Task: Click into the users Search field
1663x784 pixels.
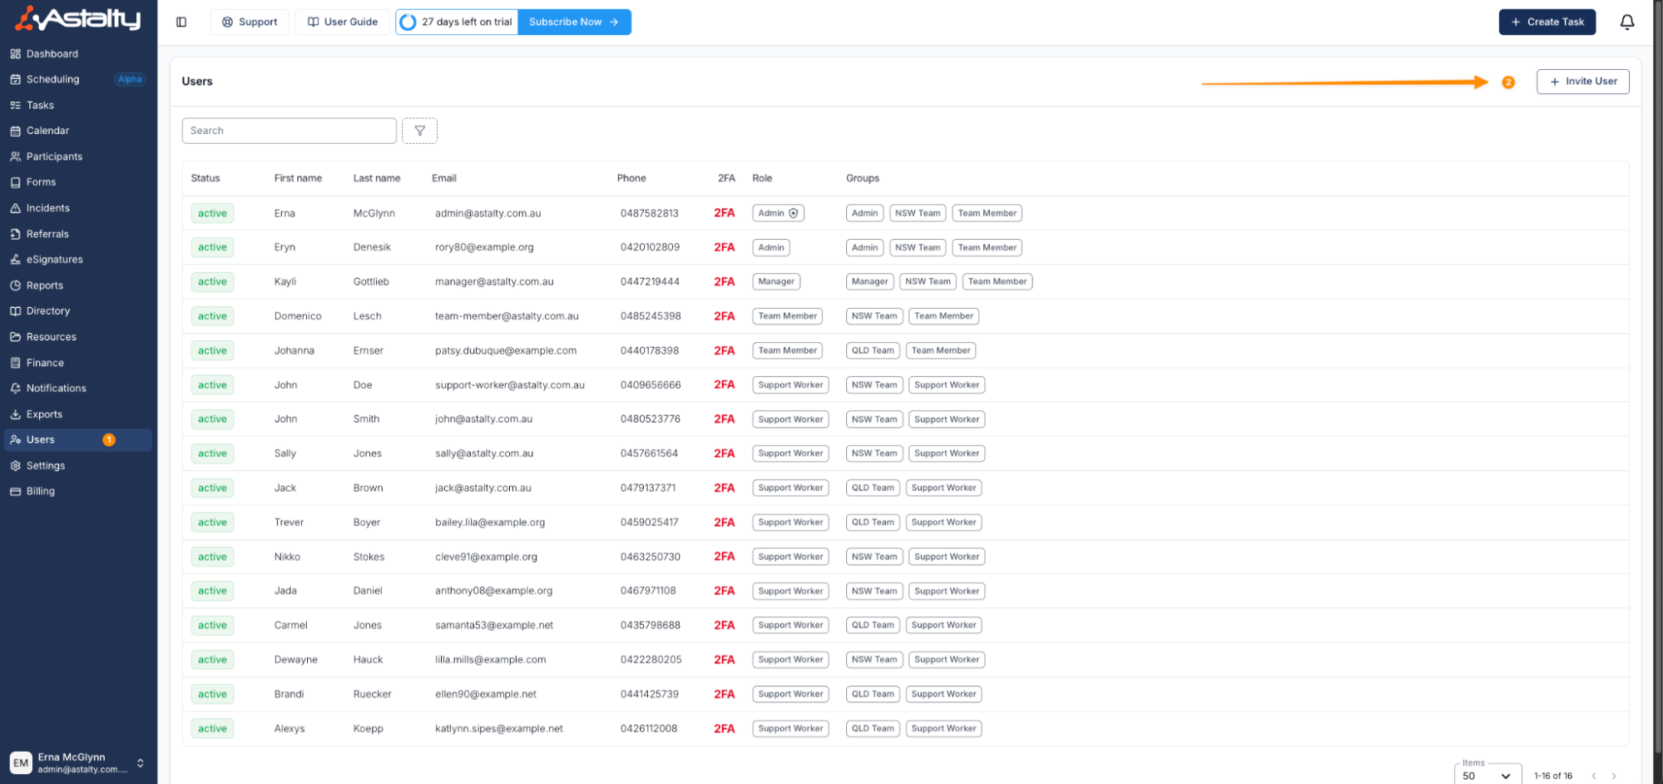Action: [289, 131]
